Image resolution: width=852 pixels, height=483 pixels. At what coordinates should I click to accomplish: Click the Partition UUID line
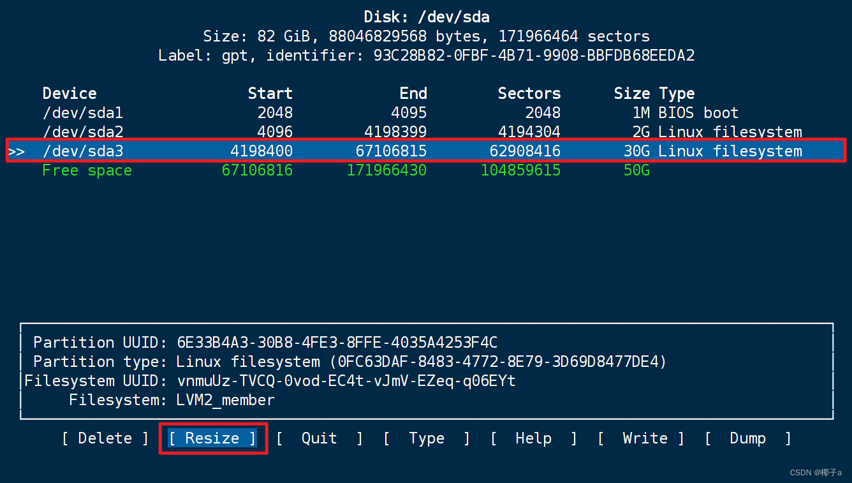tap(265, 343)
